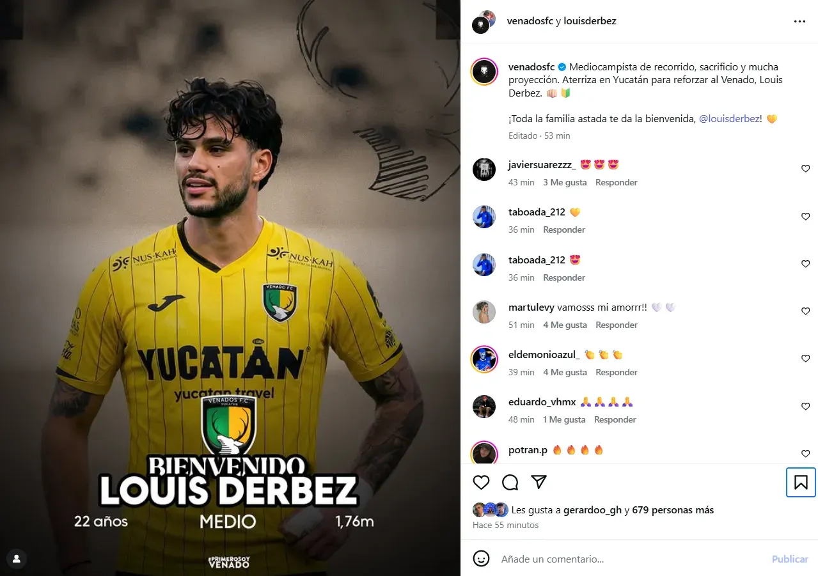Like javiersuarezzz_ comment heart
The image size is (818, 576).
(805, 169)
